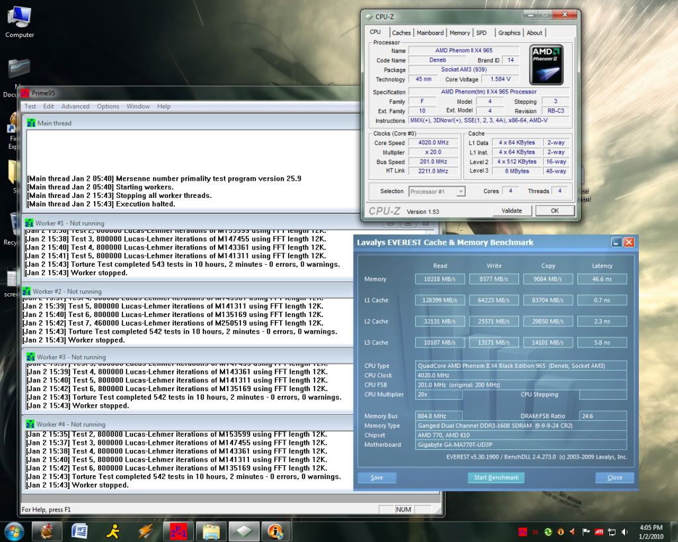Click the Memory Read 10218 MB/s field
This screenshot has height=542, width=678.
pos(440,279)
